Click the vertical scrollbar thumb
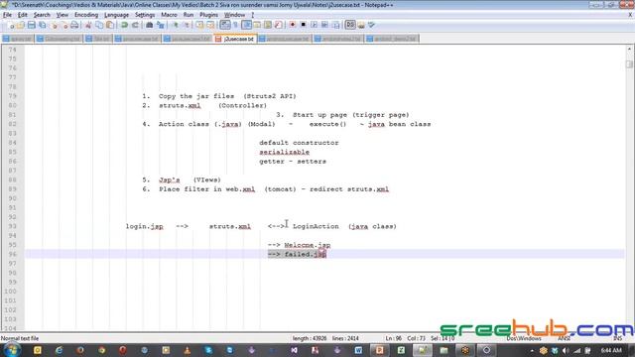 [629, 63]
